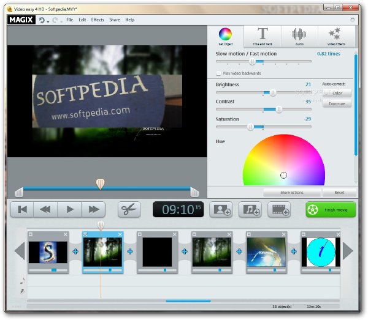Click the 09:10 timecode display
368x320 pixels.
178,209
